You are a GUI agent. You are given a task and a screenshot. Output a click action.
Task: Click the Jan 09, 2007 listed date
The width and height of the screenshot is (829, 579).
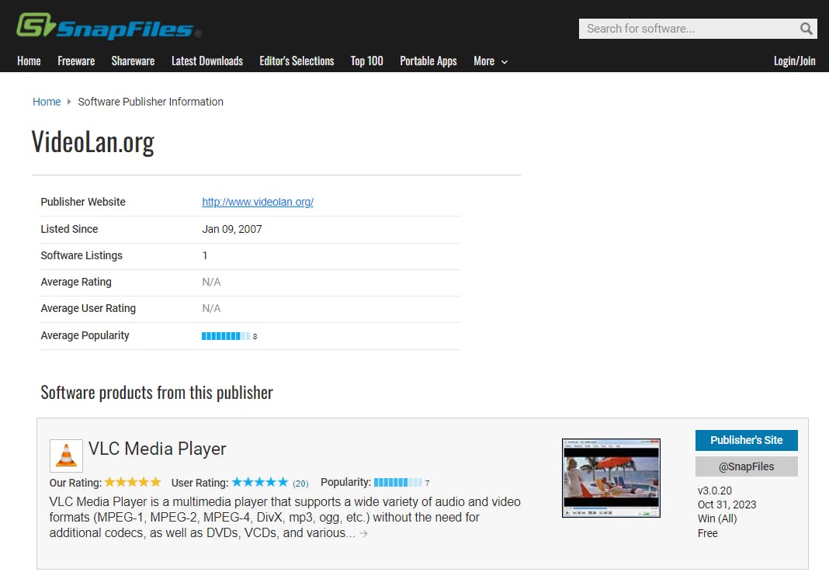[231, 229]
